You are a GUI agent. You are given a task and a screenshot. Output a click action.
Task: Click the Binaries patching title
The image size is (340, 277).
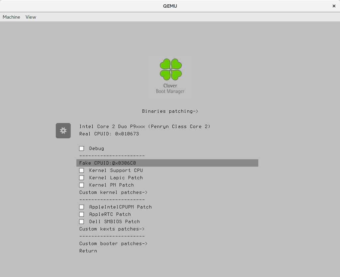[170, 111]
